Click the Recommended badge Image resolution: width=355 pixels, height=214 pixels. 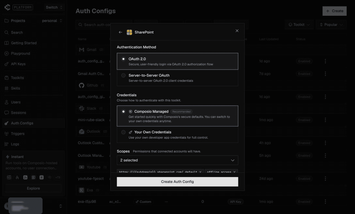pyautogui.click(x=181, y=111)
